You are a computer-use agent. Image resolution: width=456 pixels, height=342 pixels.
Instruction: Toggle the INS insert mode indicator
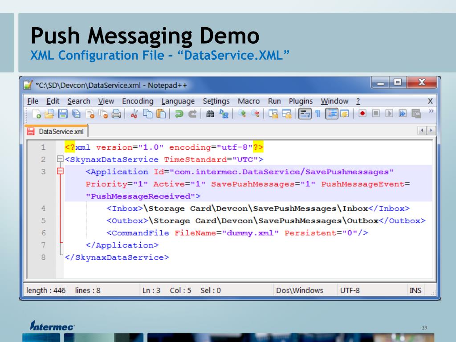point(415,290)
